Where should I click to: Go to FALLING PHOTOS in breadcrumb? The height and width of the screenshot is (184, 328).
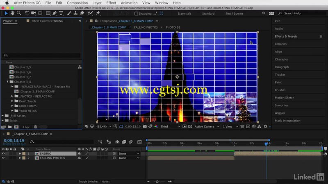click(x=146, y=27)
